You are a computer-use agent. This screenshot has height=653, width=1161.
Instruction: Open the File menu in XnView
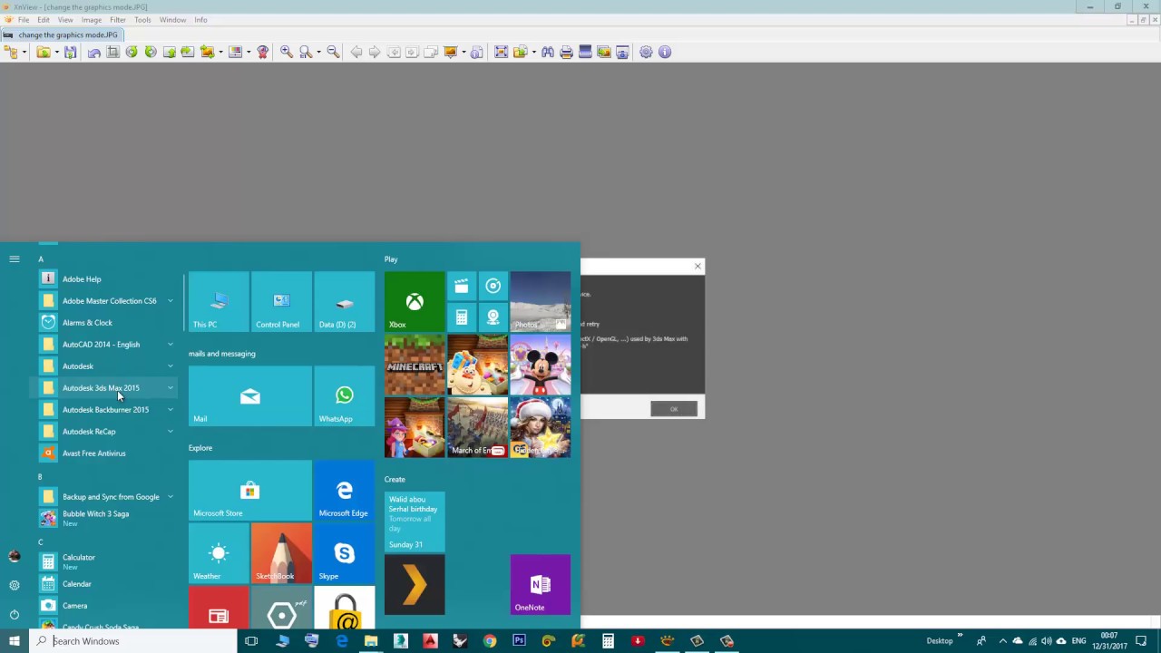click(x=24, y=20)
